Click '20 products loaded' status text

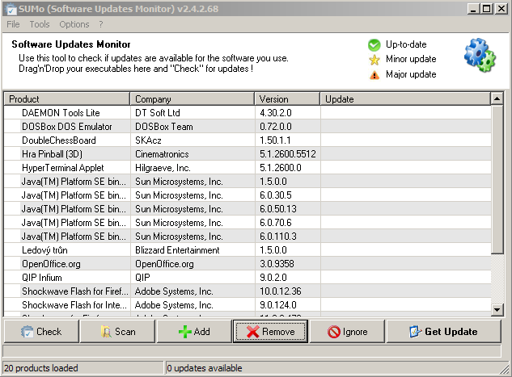click(x=40, y=368)
